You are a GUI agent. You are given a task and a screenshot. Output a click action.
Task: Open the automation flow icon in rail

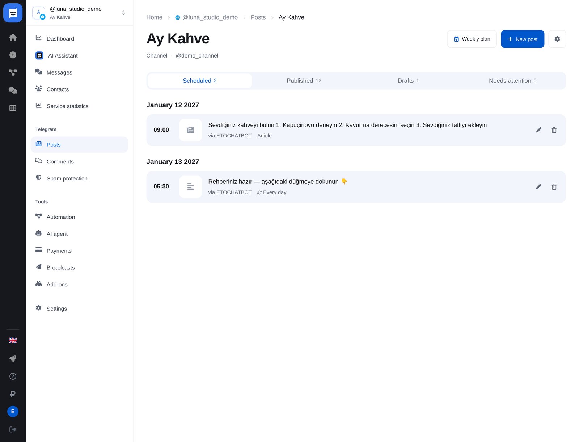[13, 72]
